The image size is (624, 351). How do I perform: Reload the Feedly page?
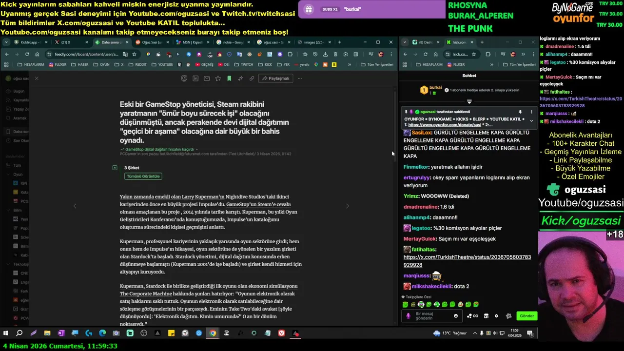click(26, 54)
